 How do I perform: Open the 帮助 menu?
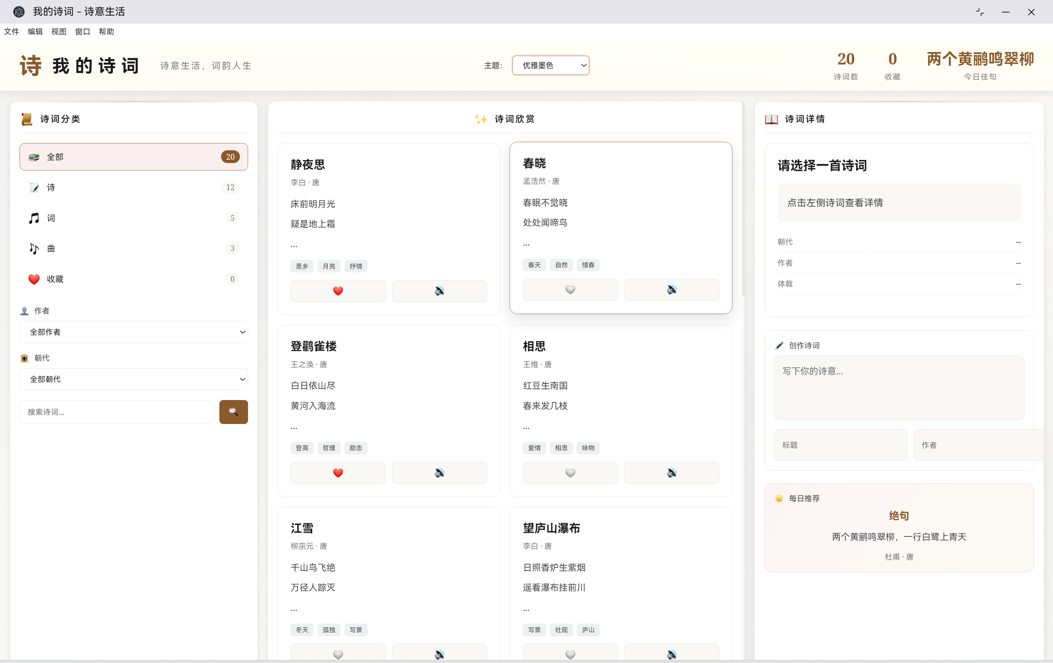(106, 31)
